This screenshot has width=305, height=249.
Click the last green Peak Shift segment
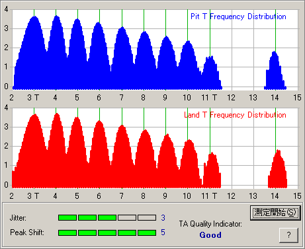pyautogui.click(x=147, y=232)
